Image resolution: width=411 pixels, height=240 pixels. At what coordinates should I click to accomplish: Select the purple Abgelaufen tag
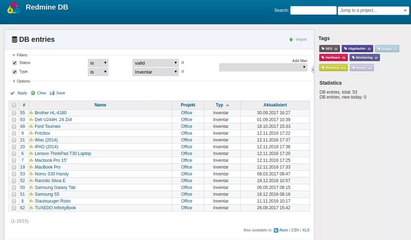pos(357,48)
